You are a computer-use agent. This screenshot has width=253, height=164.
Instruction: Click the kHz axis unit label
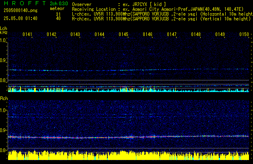(4, 32)
